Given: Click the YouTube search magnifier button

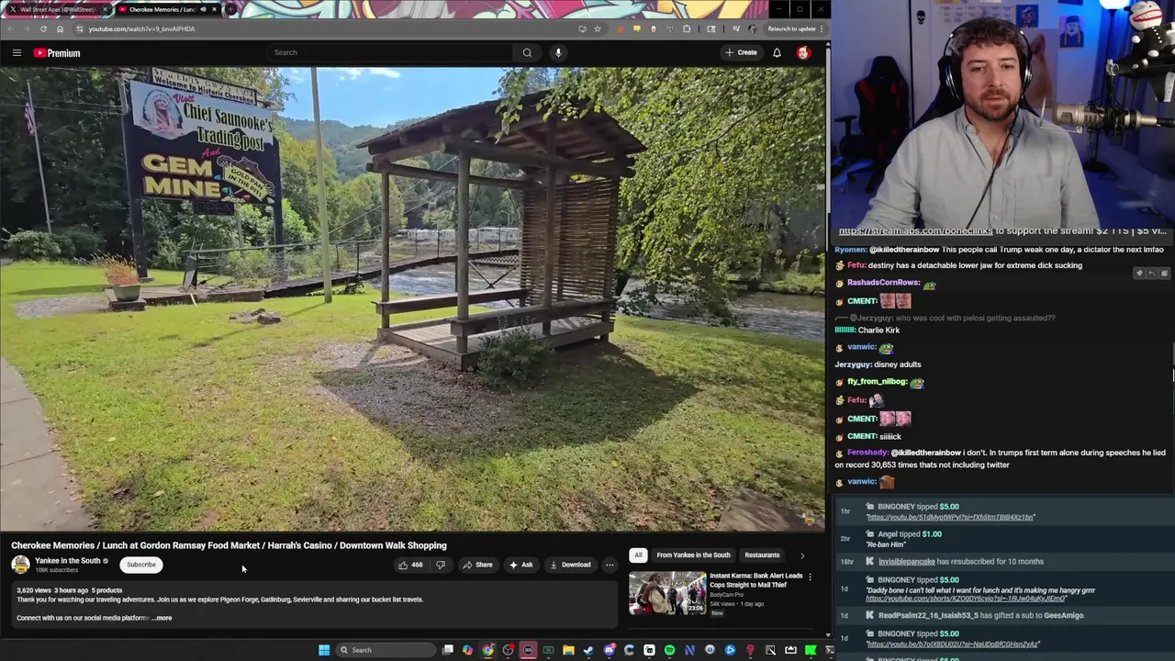Looking at the screenshot, I should point(527,52).
